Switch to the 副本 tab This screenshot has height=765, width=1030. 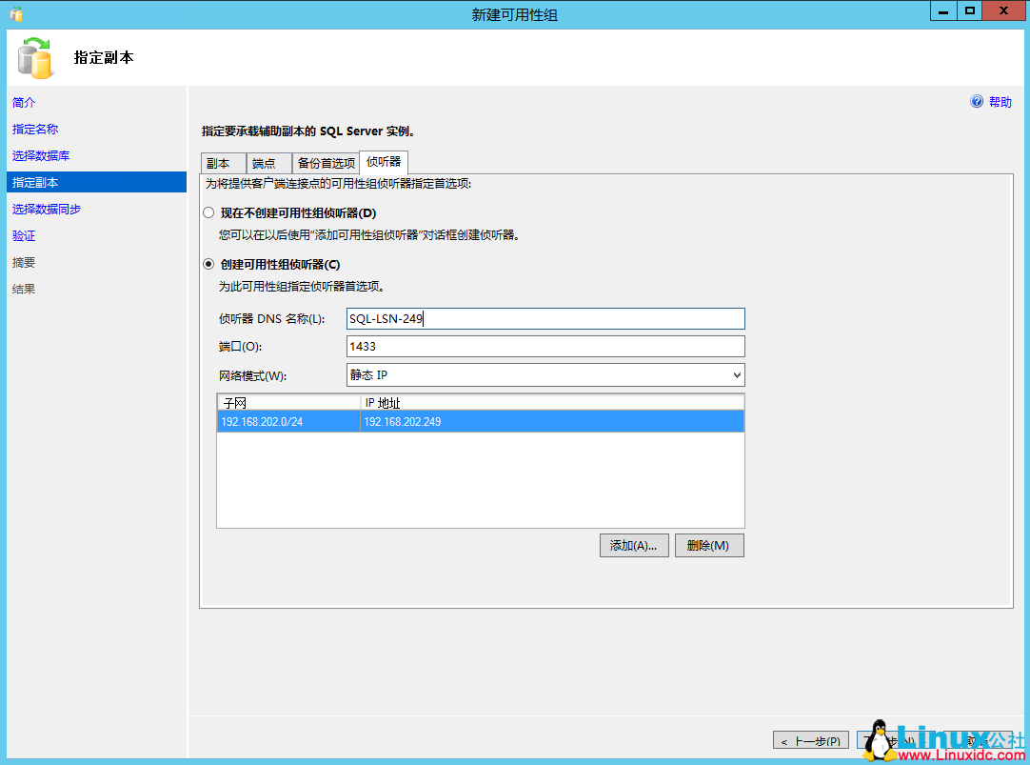pos(222,162)
